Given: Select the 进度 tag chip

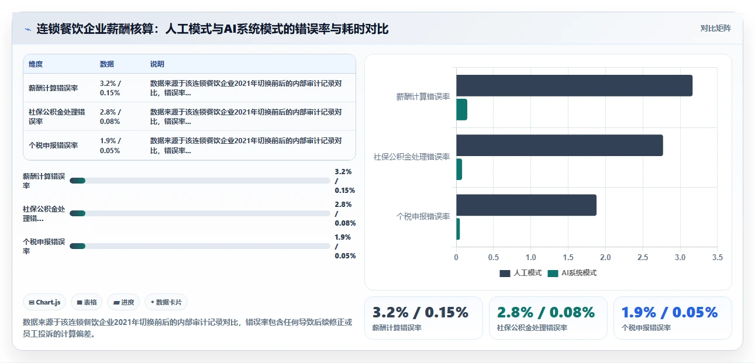Looking at the screenshot, I should click(123, 302).
